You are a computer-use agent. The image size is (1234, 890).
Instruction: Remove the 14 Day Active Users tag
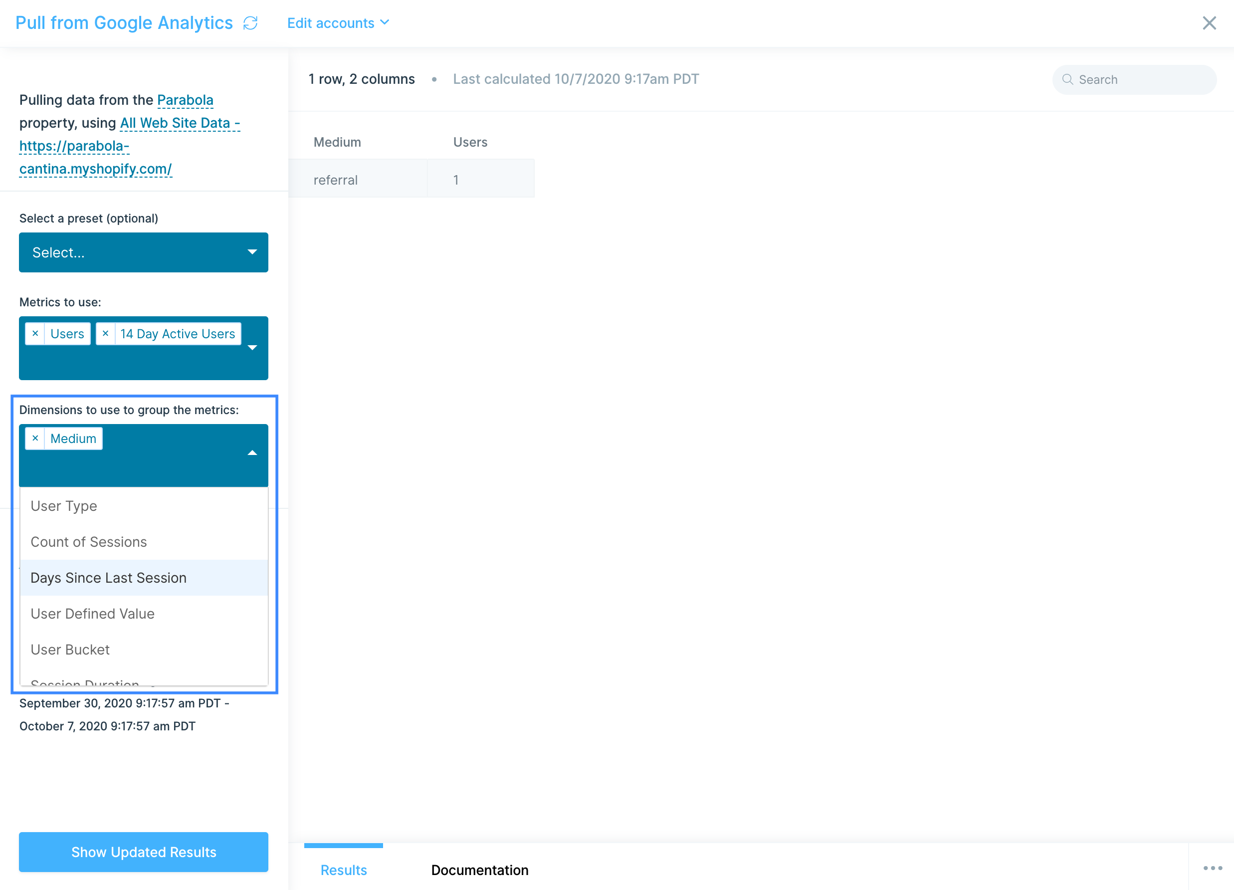coord(106,333)
